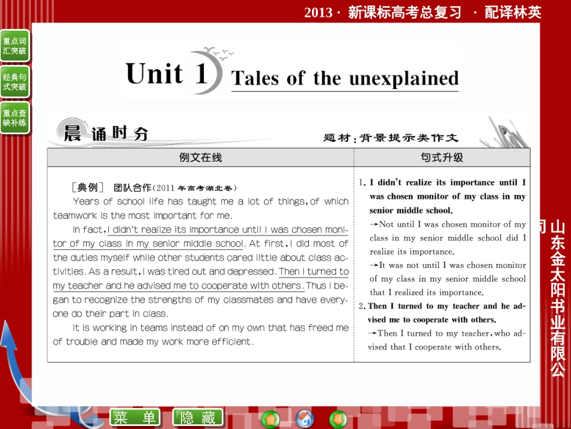The image size is (571, 429).
Task: Click the green down arrow navigation icon
Action: tap(338, 419)
